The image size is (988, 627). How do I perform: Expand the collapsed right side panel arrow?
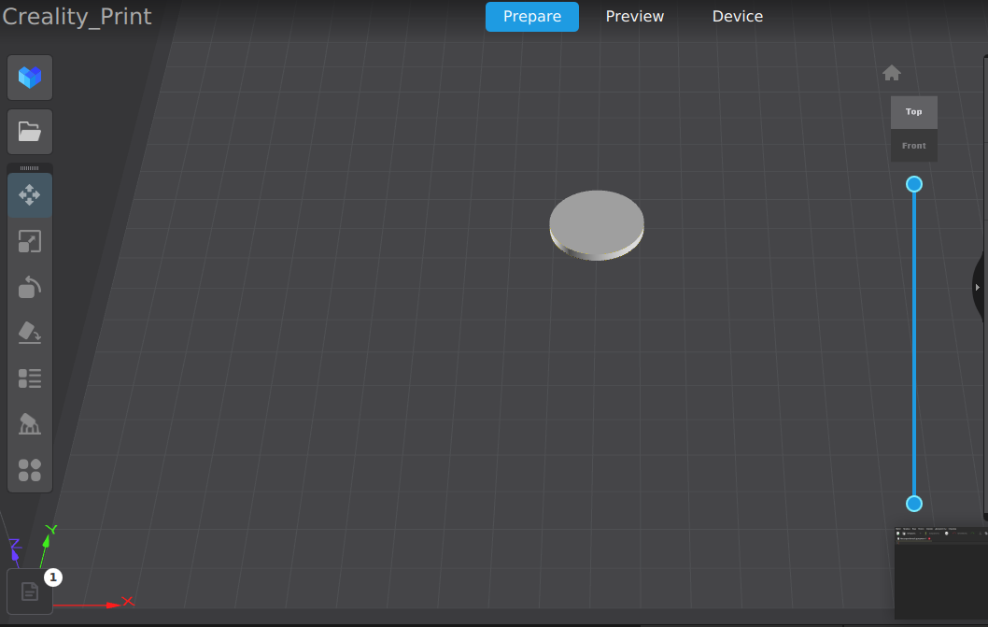(978, 287)
